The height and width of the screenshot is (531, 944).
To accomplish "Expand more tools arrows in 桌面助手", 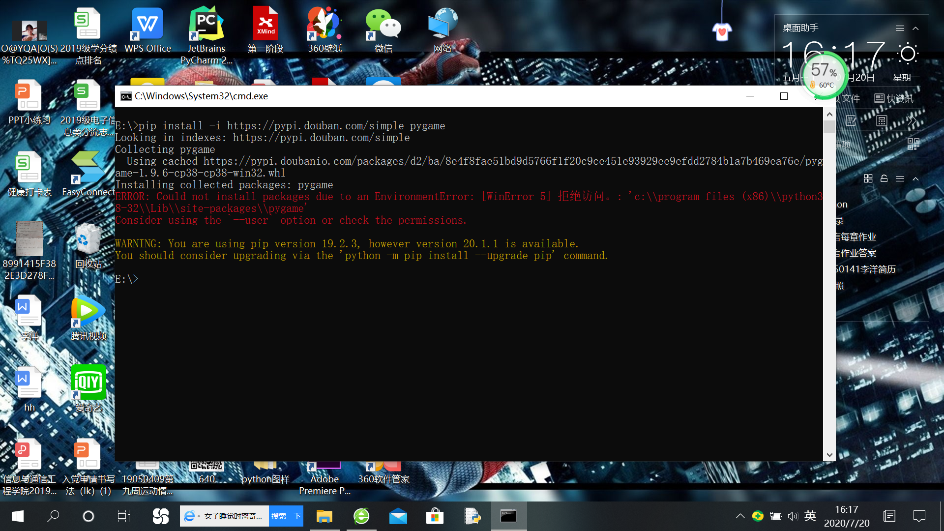I will point(912,121).
